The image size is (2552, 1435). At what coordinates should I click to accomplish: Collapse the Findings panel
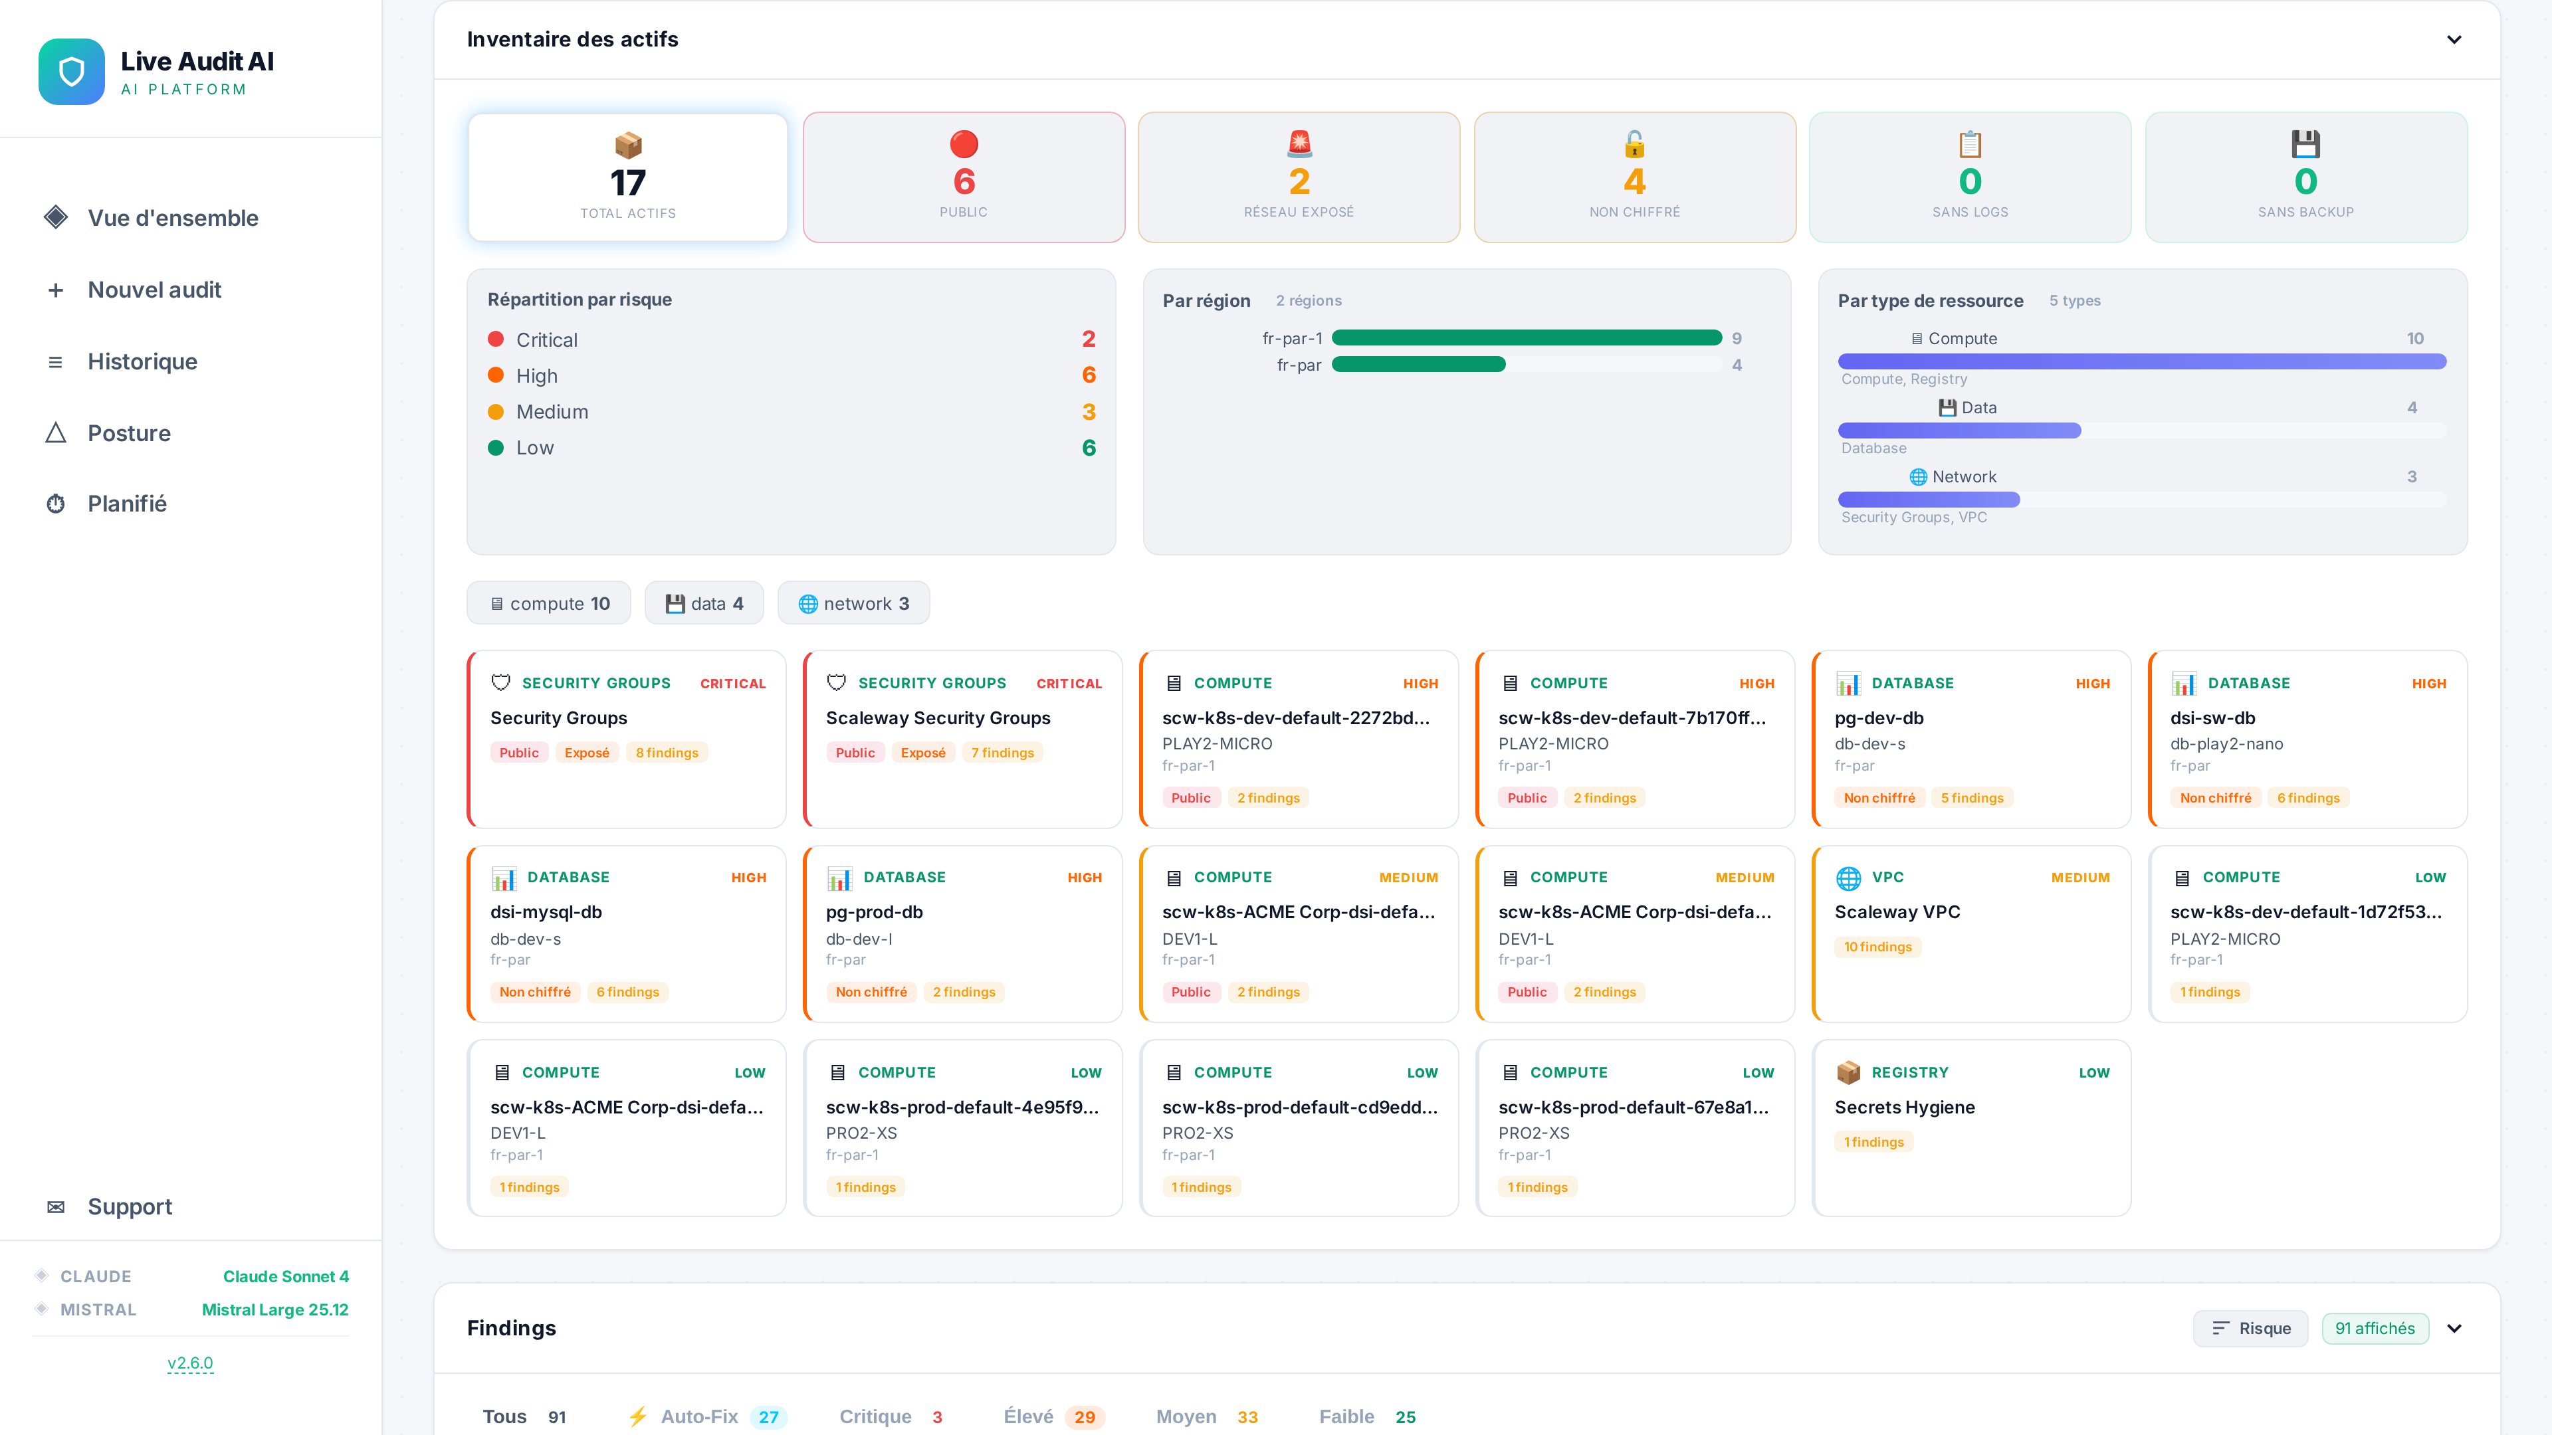(2455, 1328)
